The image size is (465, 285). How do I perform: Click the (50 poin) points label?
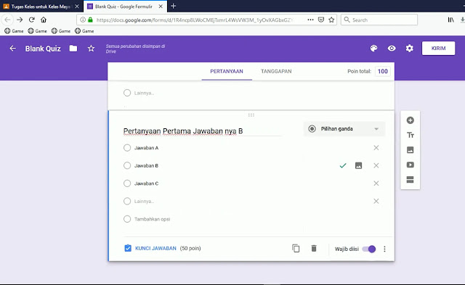tap(190, 248)
